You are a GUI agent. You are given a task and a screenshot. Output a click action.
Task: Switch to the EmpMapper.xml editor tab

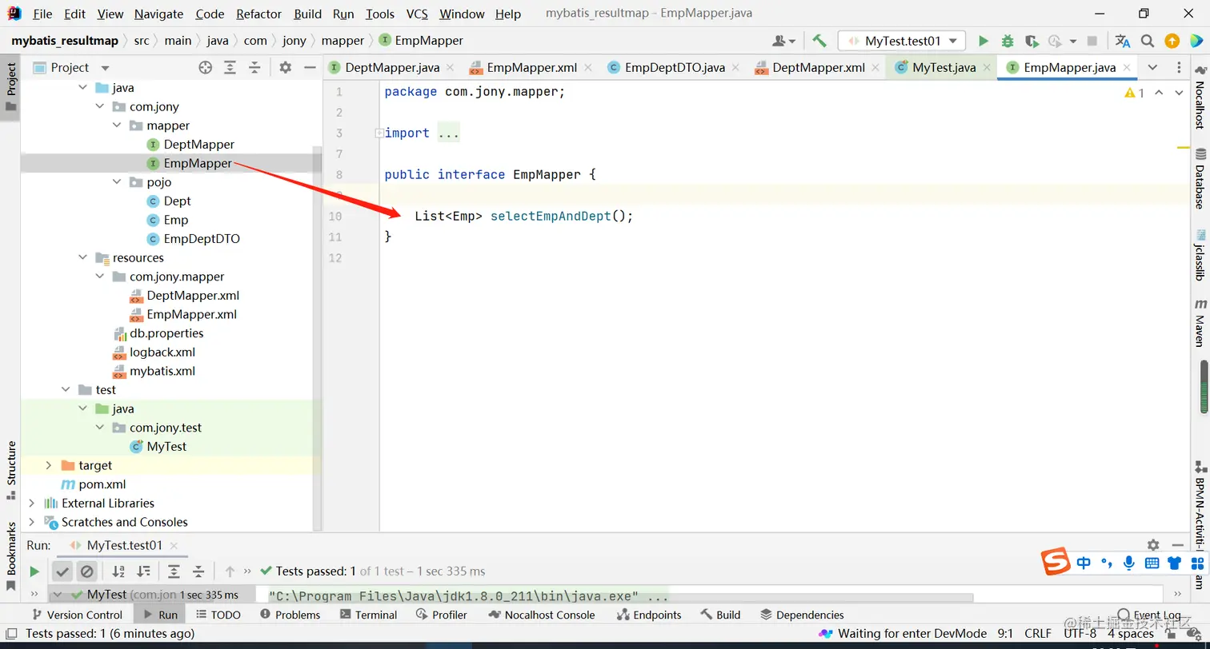point(531,68)
